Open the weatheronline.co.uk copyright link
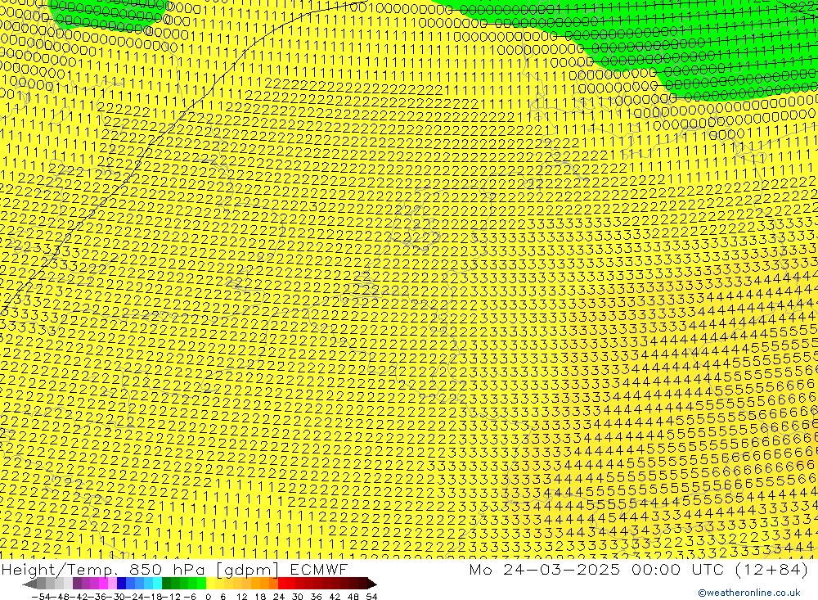Image resolution: width=818 pixels, height=600 pixels. (748, 593)
